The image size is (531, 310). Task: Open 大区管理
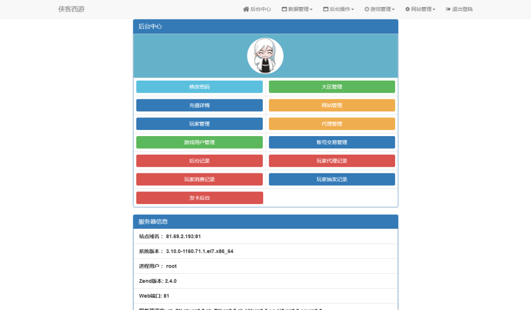tap(331, 86)
